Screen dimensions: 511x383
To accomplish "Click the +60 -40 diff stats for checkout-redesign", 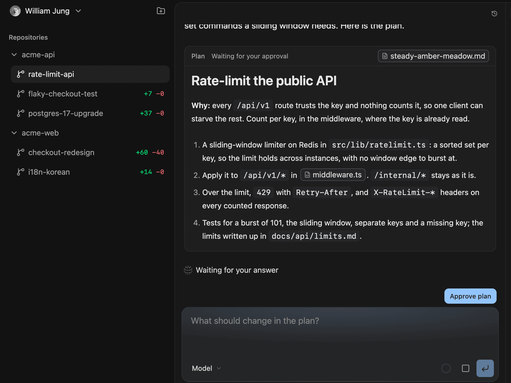I will coord(150,152).
